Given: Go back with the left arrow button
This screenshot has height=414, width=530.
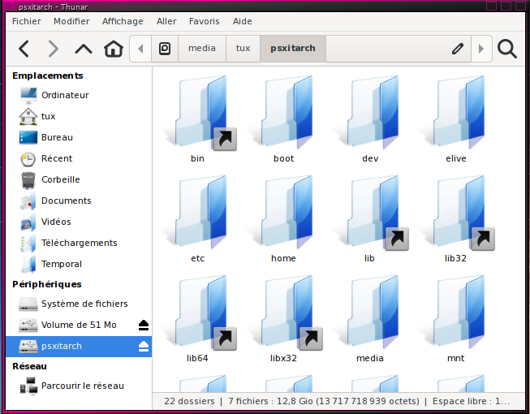Looking at the screenshot, I should [24, 49].
